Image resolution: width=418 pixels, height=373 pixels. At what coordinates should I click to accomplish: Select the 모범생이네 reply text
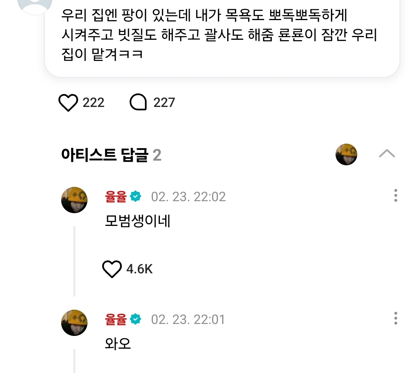[x=137, y=221]
